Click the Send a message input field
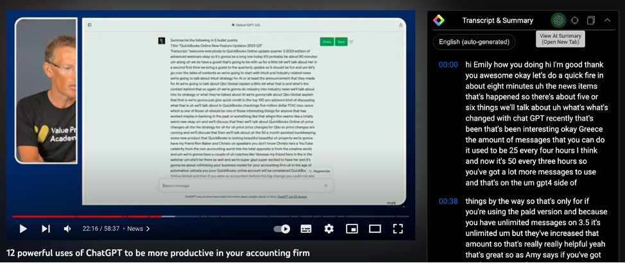The height and width of the screenshot is (263, 625). click(246, 185)
